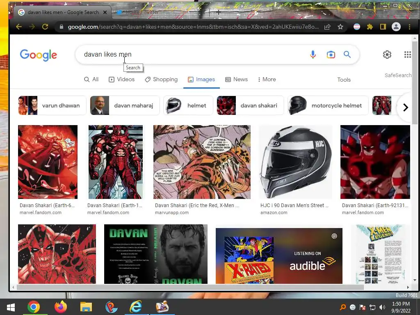Close the davan likes men tab

[105, 12]
